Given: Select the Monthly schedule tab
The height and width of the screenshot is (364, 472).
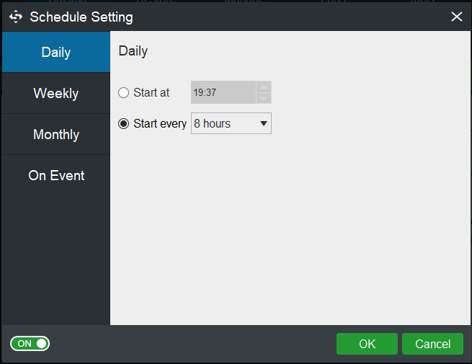Looking at the screenshot, I should coord(55,135).
